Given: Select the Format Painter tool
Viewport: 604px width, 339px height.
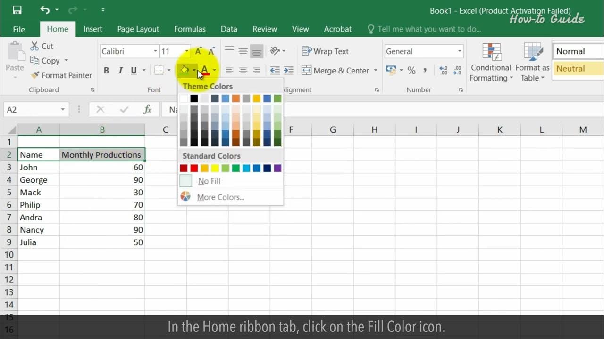Looking at the screenshot, I should 61,75.
